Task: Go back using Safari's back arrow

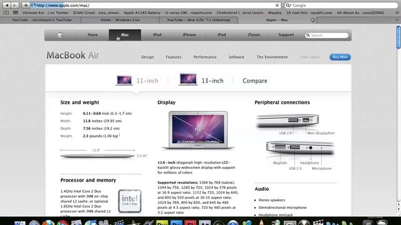Action: tap(7, 5)
